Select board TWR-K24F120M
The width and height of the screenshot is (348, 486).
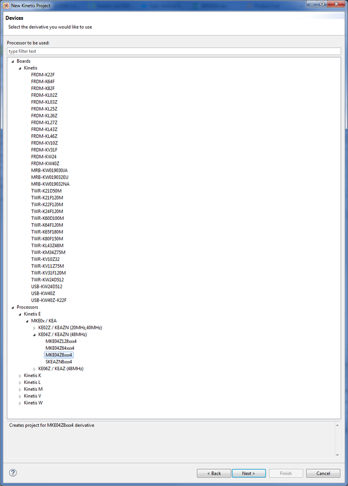click(47, 211)
